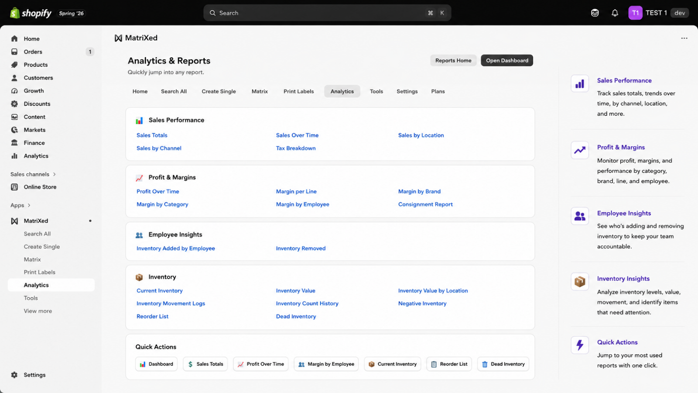Click the Profit & Margins trend icon in right panel
Viewport: 698px width, 393px height.
pos(580,150)
